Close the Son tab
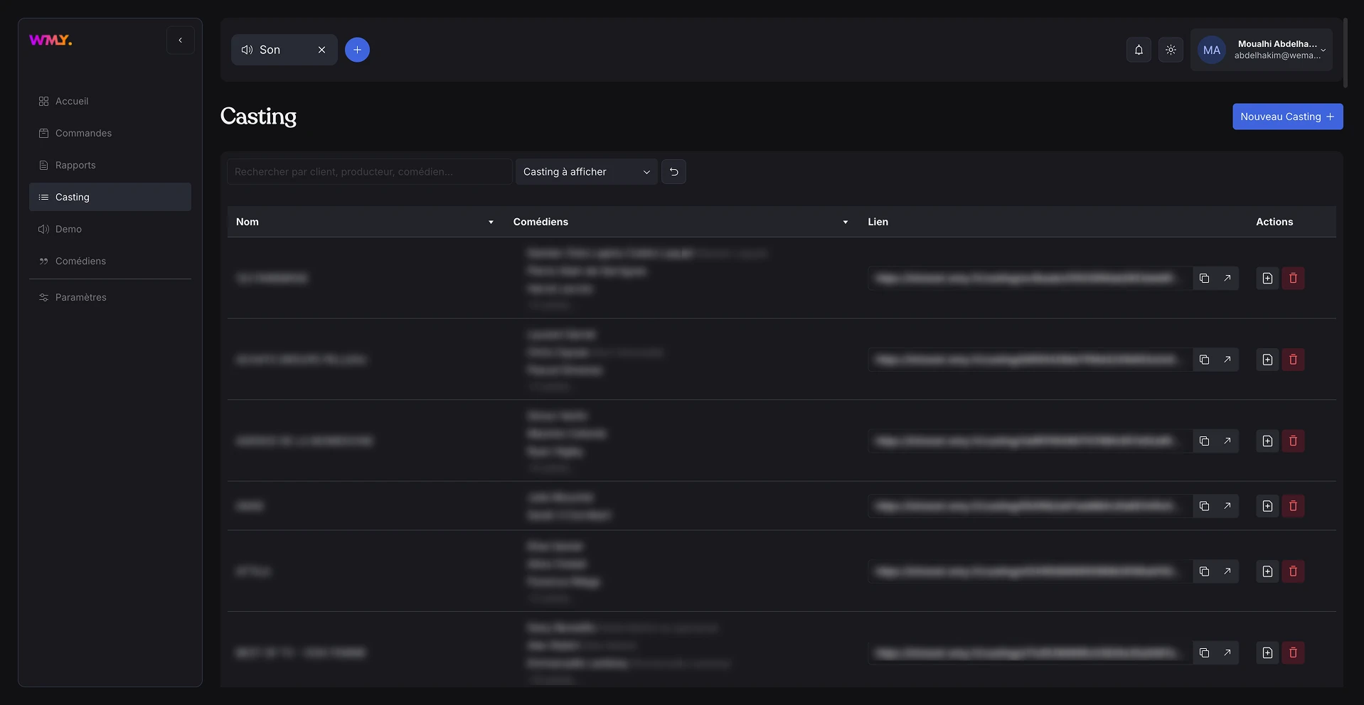 pyautogui.click(x=321, y=50)
